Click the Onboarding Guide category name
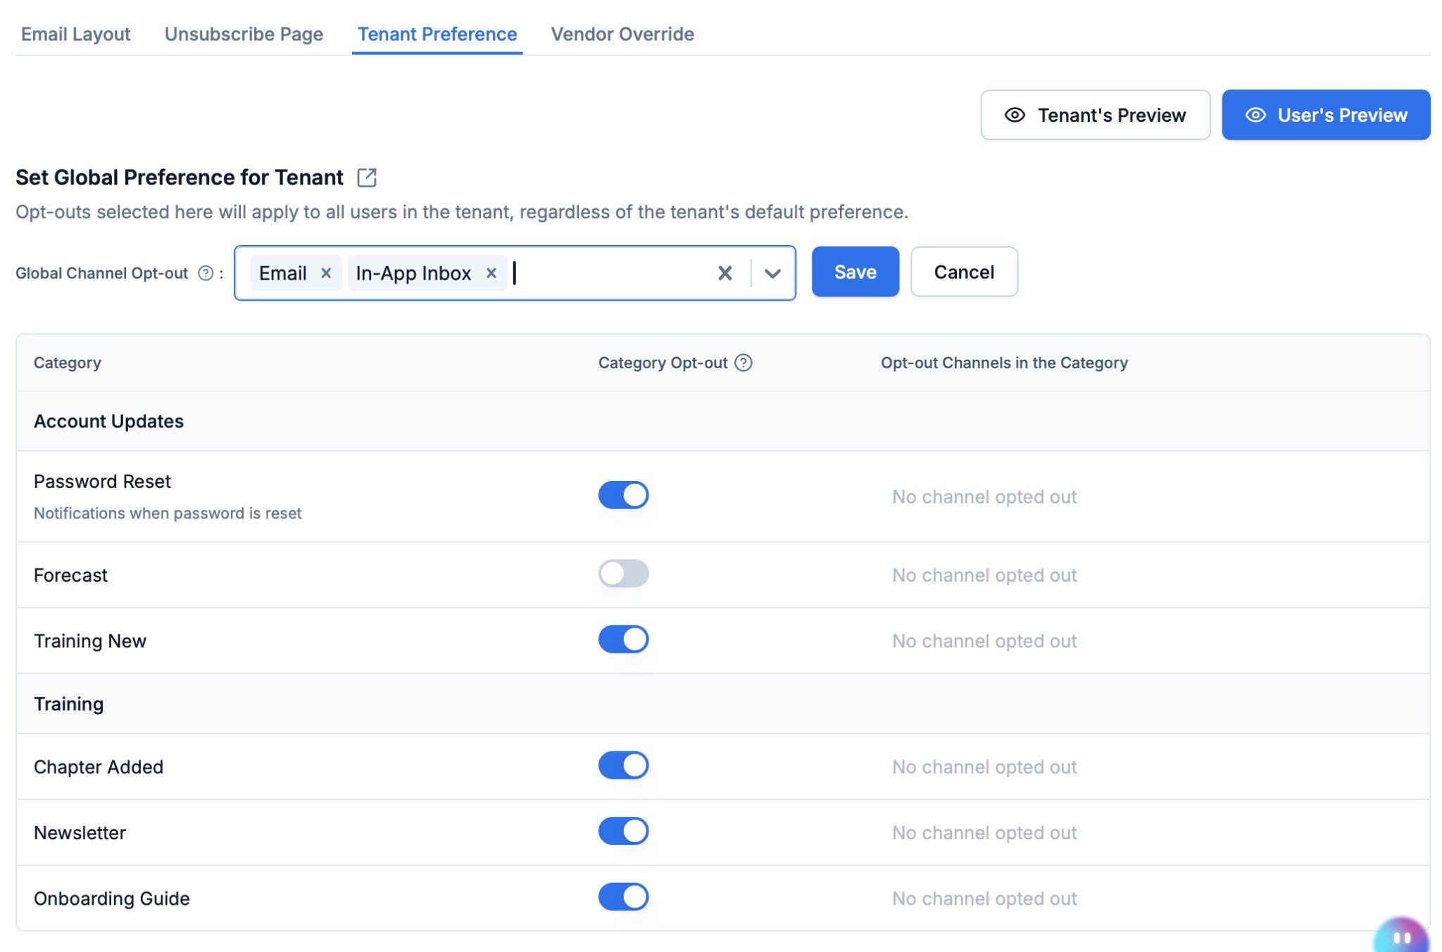Screen dimensions: 1442x952 tap(112, 898)
